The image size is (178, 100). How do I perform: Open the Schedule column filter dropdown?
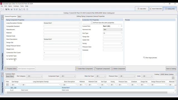(134, 85)
